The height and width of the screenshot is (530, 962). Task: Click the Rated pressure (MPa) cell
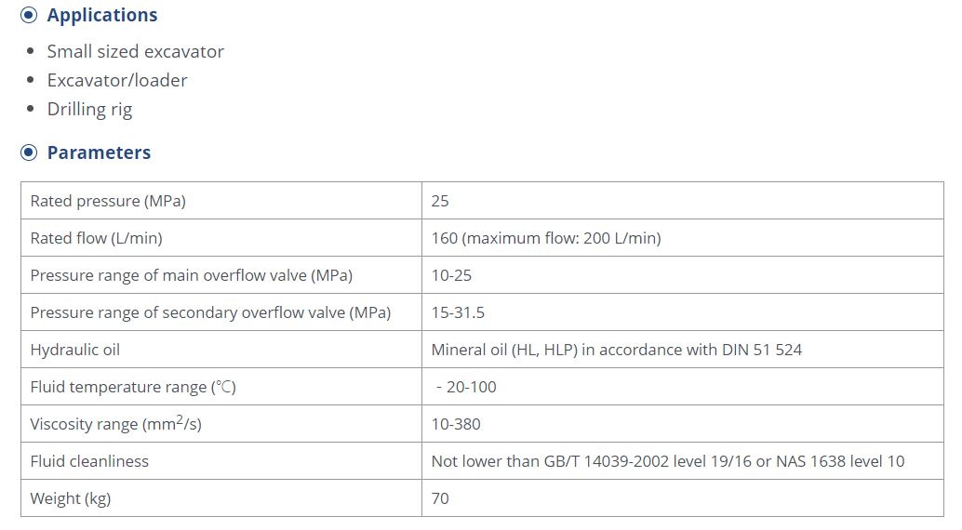[x=221, y=201]
